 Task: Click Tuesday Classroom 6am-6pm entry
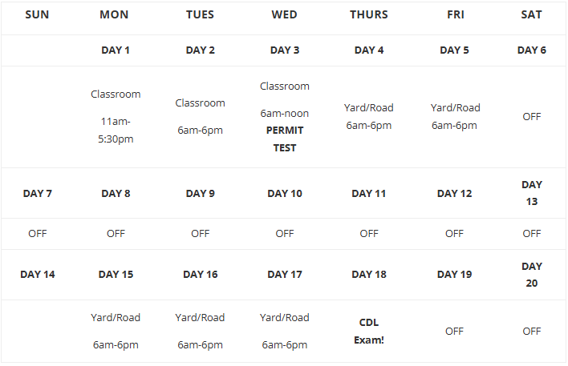[200, 116]
